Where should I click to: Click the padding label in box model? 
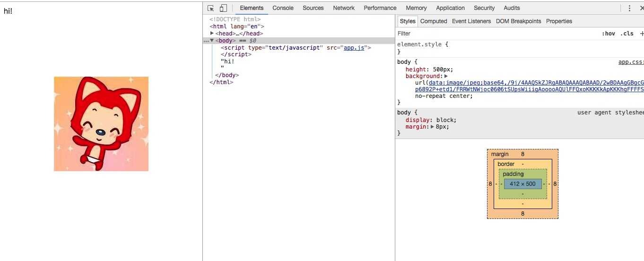513,174
